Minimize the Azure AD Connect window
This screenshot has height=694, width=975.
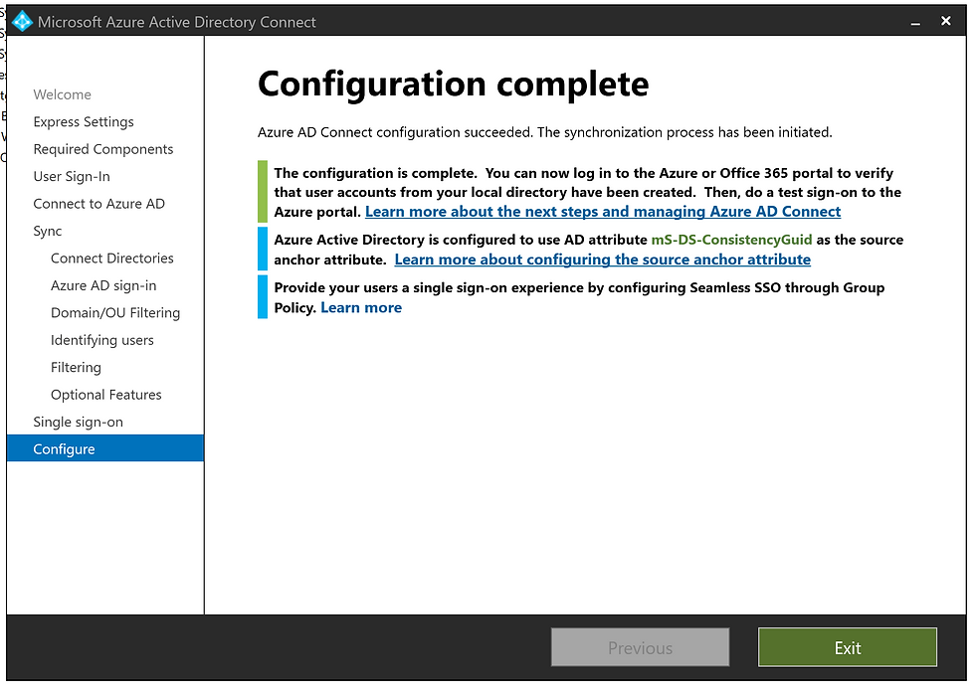pos(915,22)
